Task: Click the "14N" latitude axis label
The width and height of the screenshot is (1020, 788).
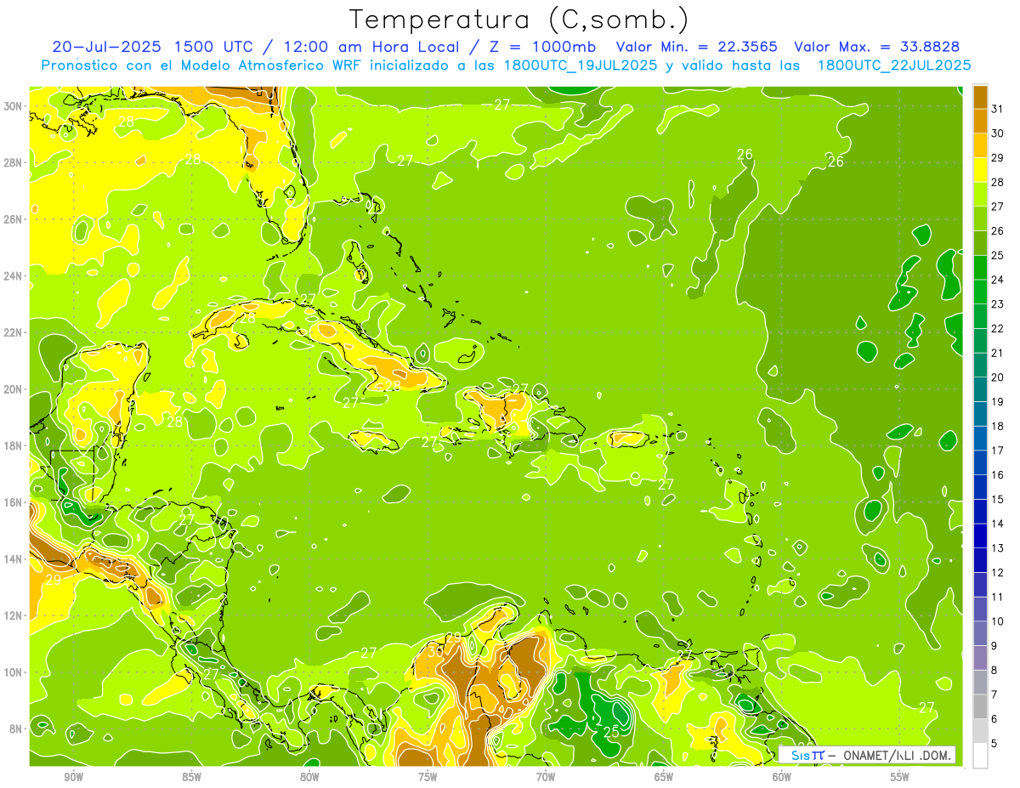Action: [13, 559]
